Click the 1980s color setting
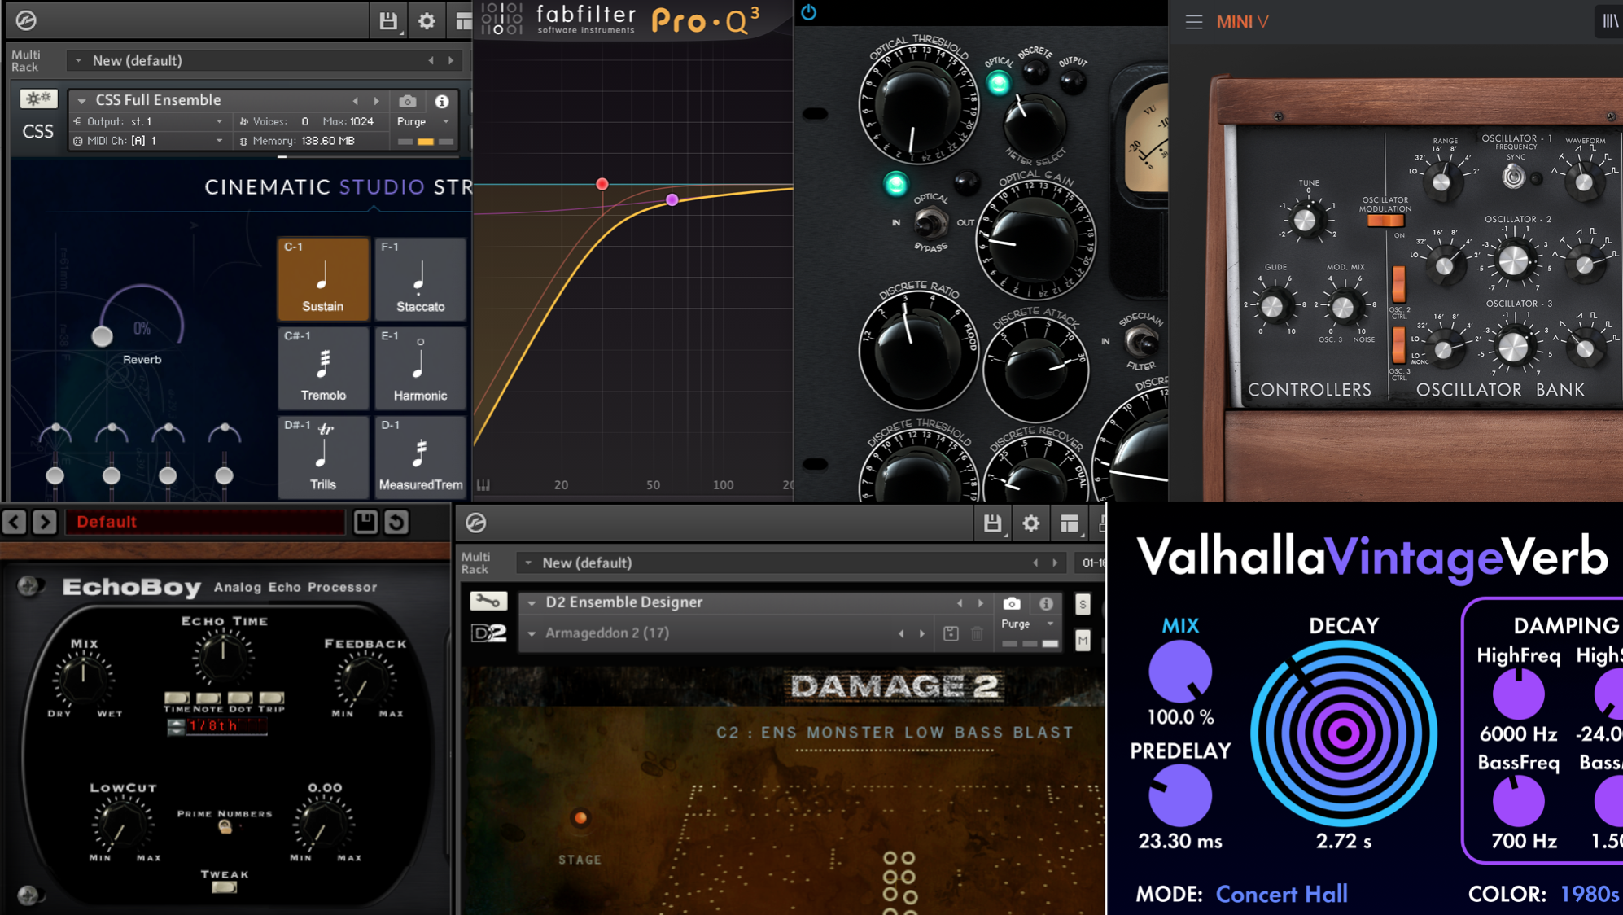The height and width of the screenshot is (915, 1623). [1589, 894]
